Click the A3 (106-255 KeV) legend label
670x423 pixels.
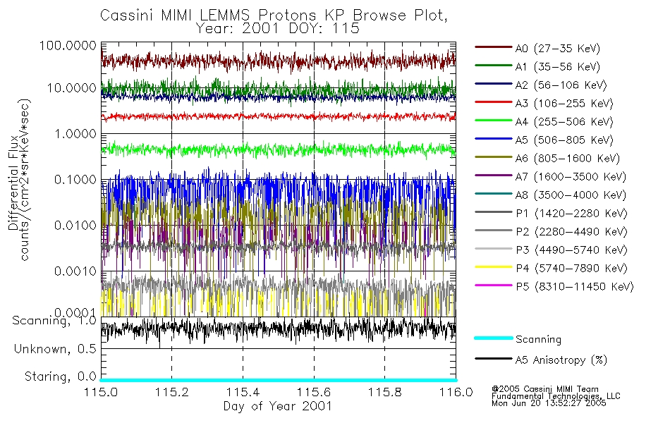[564, 104]
